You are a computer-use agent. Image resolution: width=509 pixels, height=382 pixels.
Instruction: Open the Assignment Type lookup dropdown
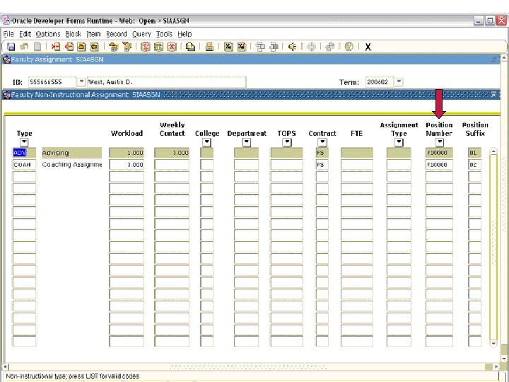399,142
